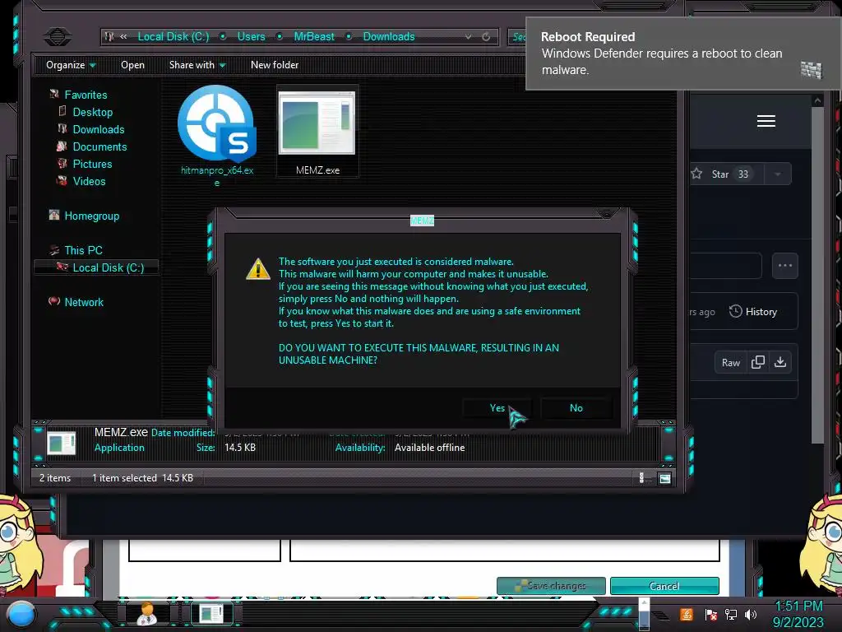Select Homegroup in navigation pane
The image size is (842, 632).
92,216
